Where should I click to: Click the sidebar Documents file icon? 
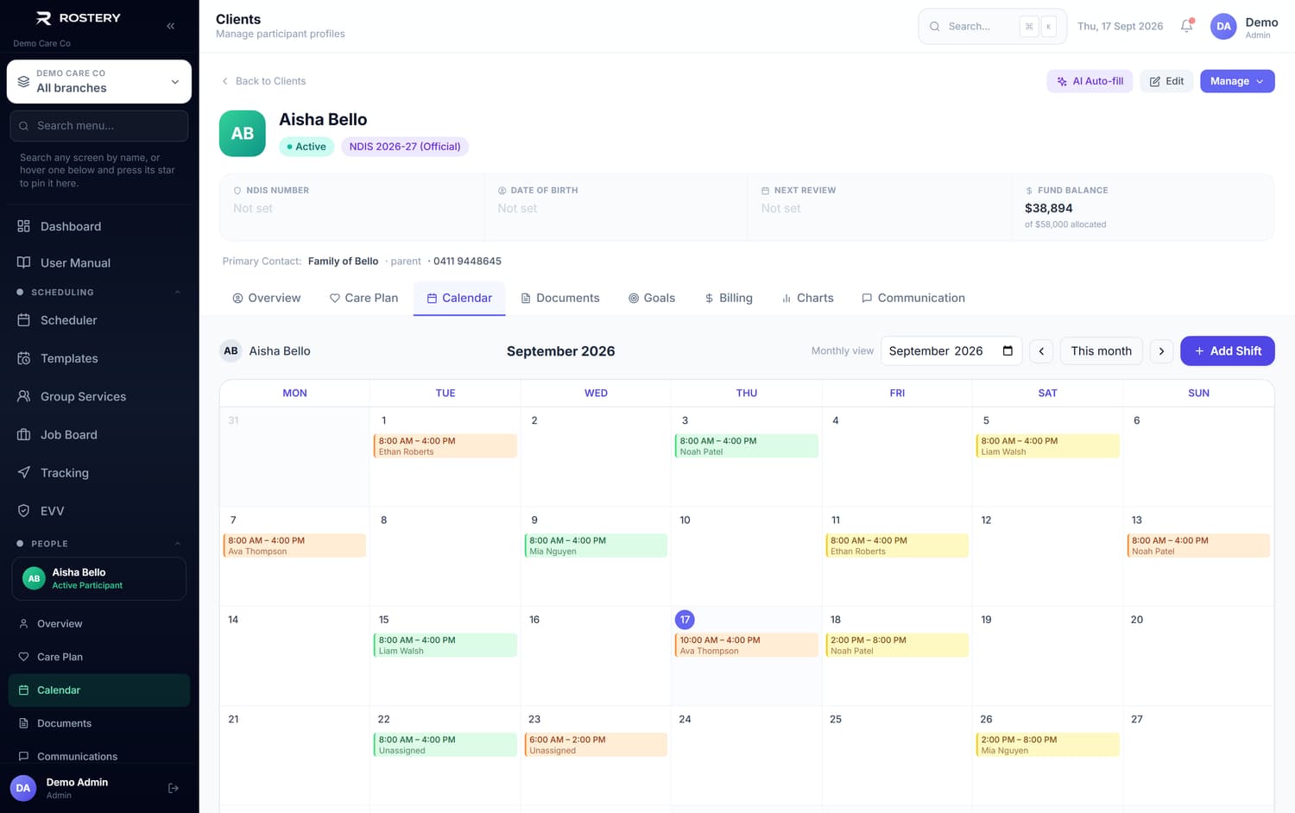click(x=23, y=723)
